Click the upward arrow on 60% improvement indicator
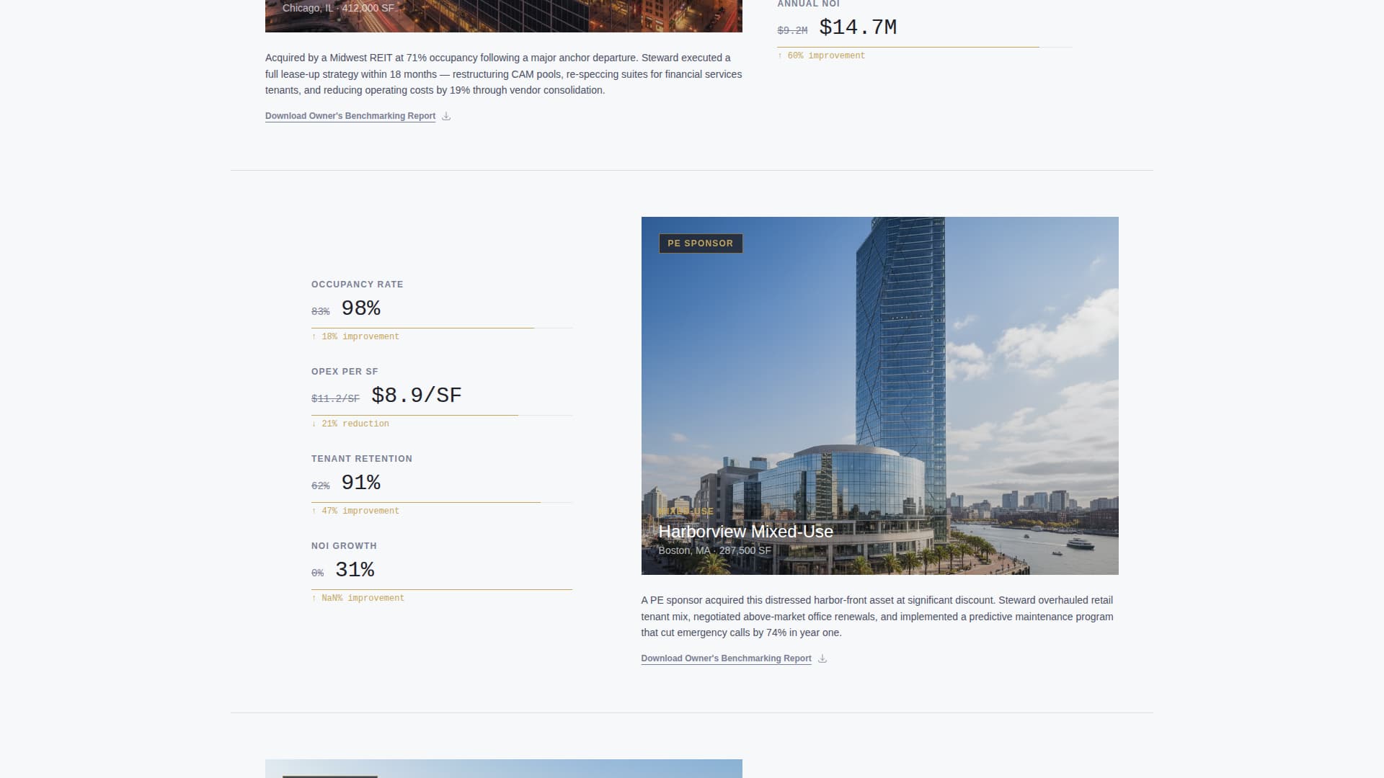The width and height of the screenshot is (1384, 778). pyautogui.click(x=780, y=55)
